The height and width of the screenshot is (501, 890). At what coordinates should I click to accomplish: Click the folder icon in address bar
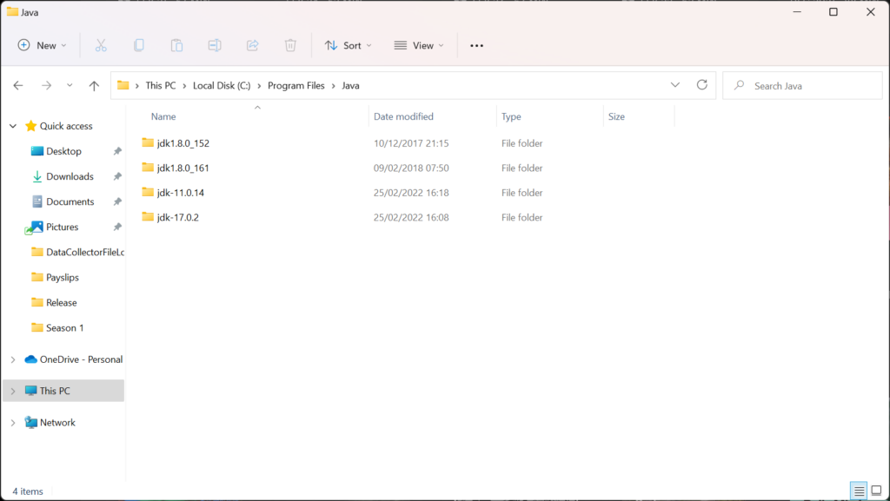[x=123, y=86]
